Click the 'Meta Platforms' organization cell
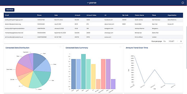Viewport: 187px width, 94px height. point(172,20)
